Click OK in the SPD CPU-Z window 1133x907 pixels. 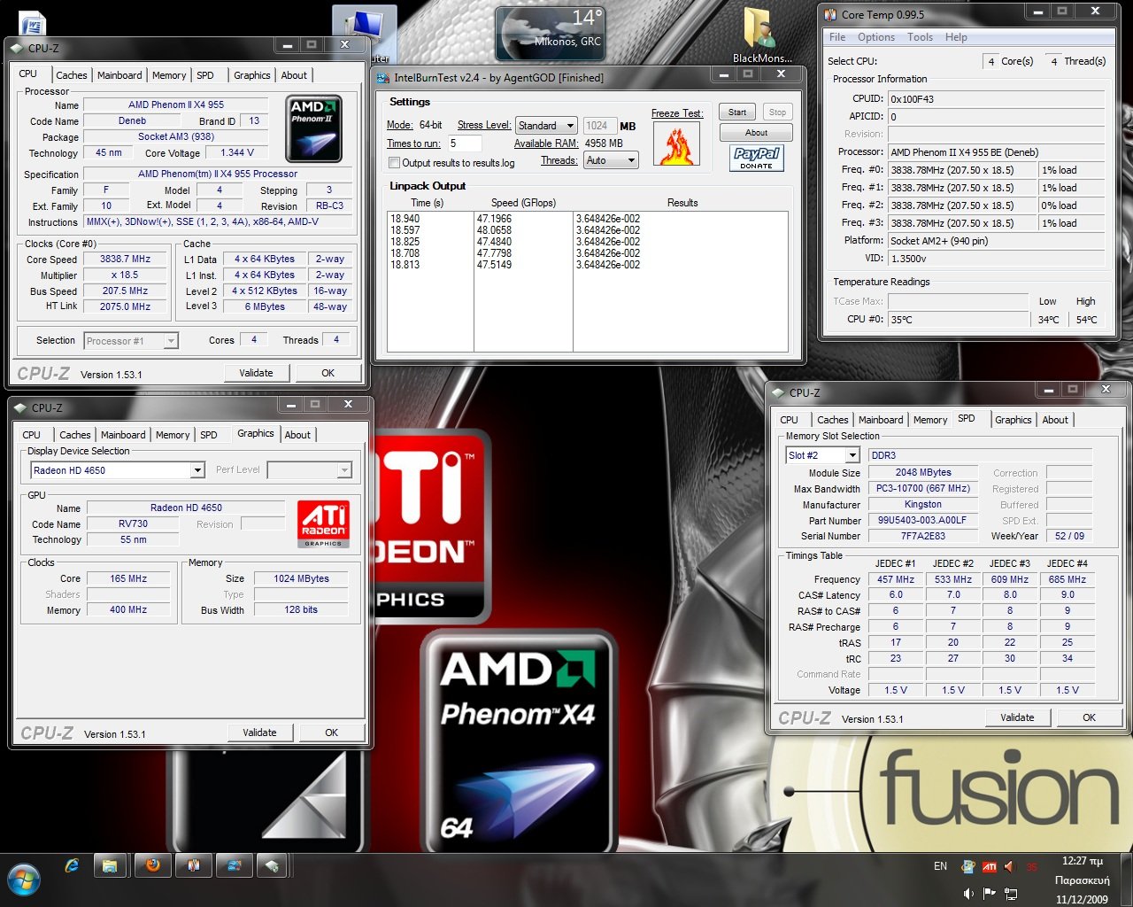coord(1089,717)
